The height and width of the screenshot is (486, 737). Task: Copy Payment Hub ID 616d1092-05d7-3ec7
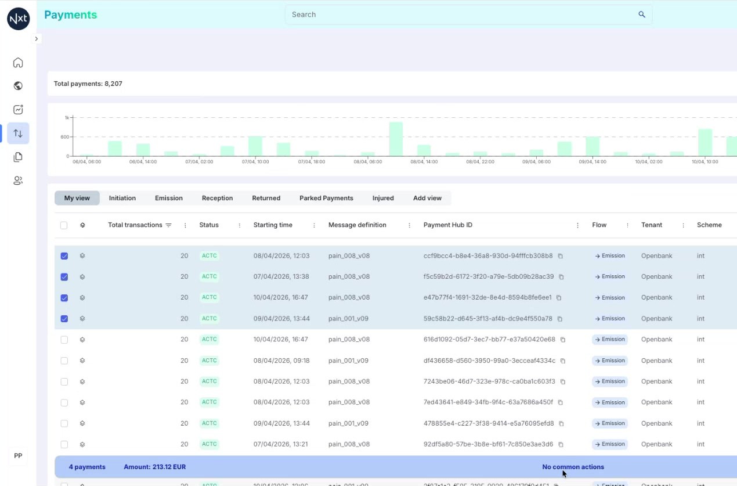tap(562, 340)
